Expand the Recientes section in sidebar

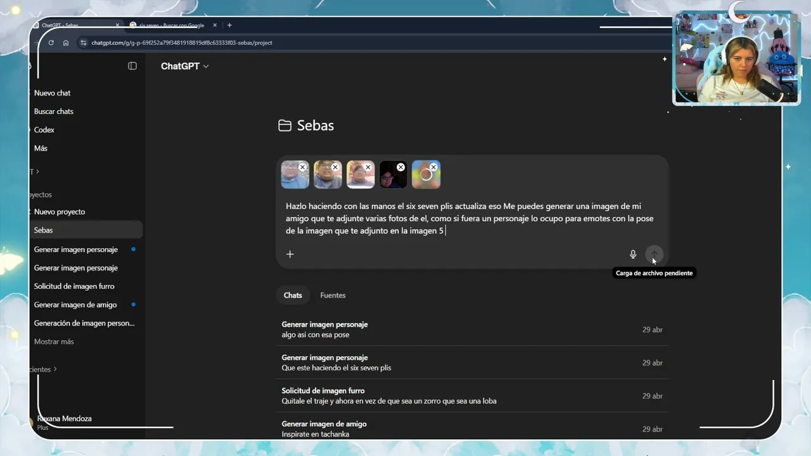[42, 369]
